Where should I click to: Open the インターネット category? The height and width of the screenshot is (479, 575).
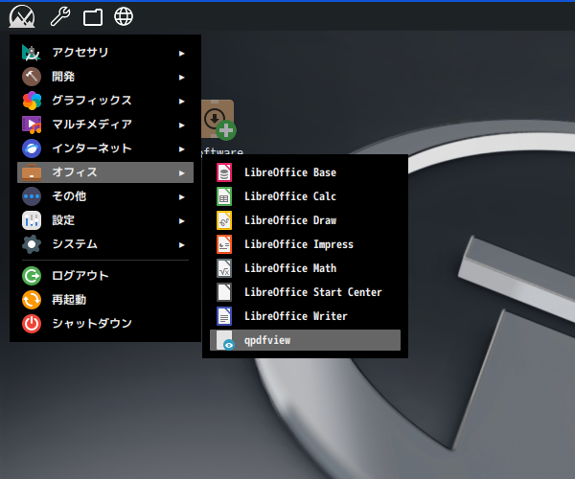pos(91,148)
